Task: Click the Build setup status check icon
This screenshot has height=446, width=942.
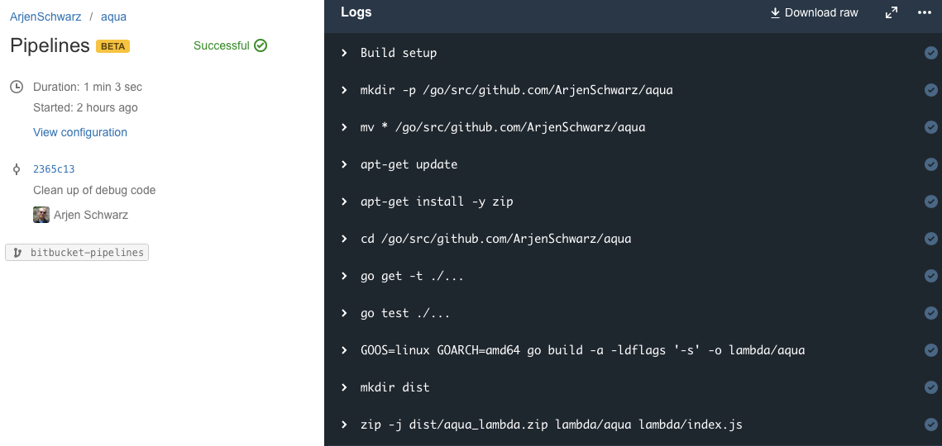Action: [930, 54]
